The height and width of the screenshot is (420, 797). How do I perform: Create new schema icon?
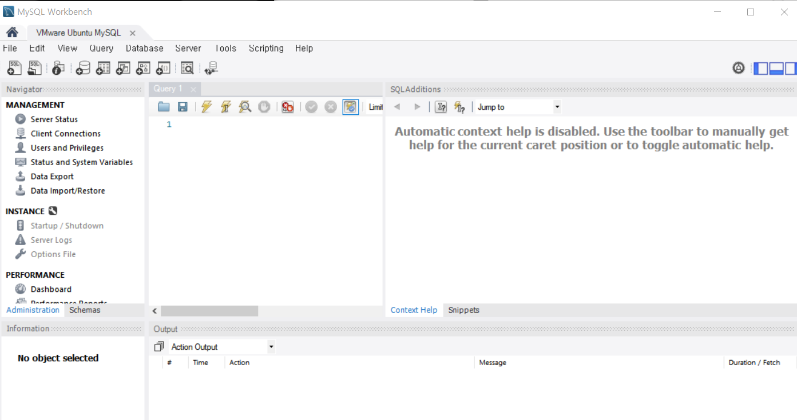tap(83, 68)
